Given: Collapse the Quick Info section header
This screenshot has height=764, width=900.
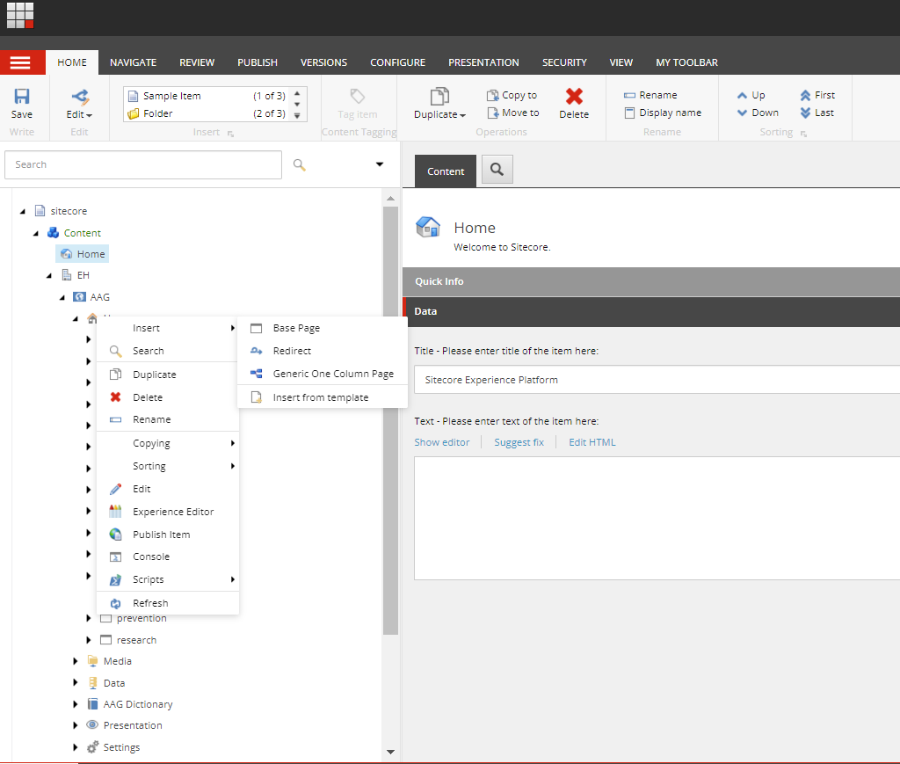Looking at the screenshot, I should click(651, 282).
